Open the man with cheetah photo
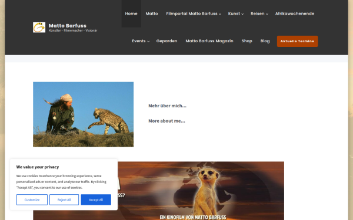353x220 pixels. [84, 114]
